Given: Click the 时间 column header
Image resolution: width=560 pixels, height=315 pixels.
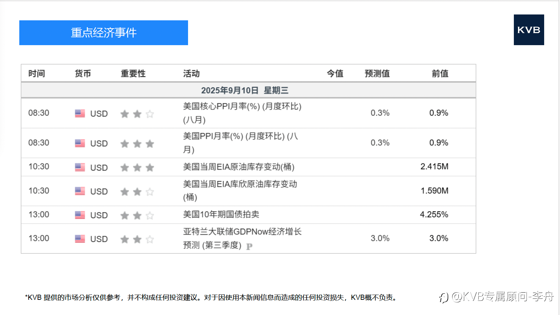Looking at the screenshot, I should coord(37,73).
